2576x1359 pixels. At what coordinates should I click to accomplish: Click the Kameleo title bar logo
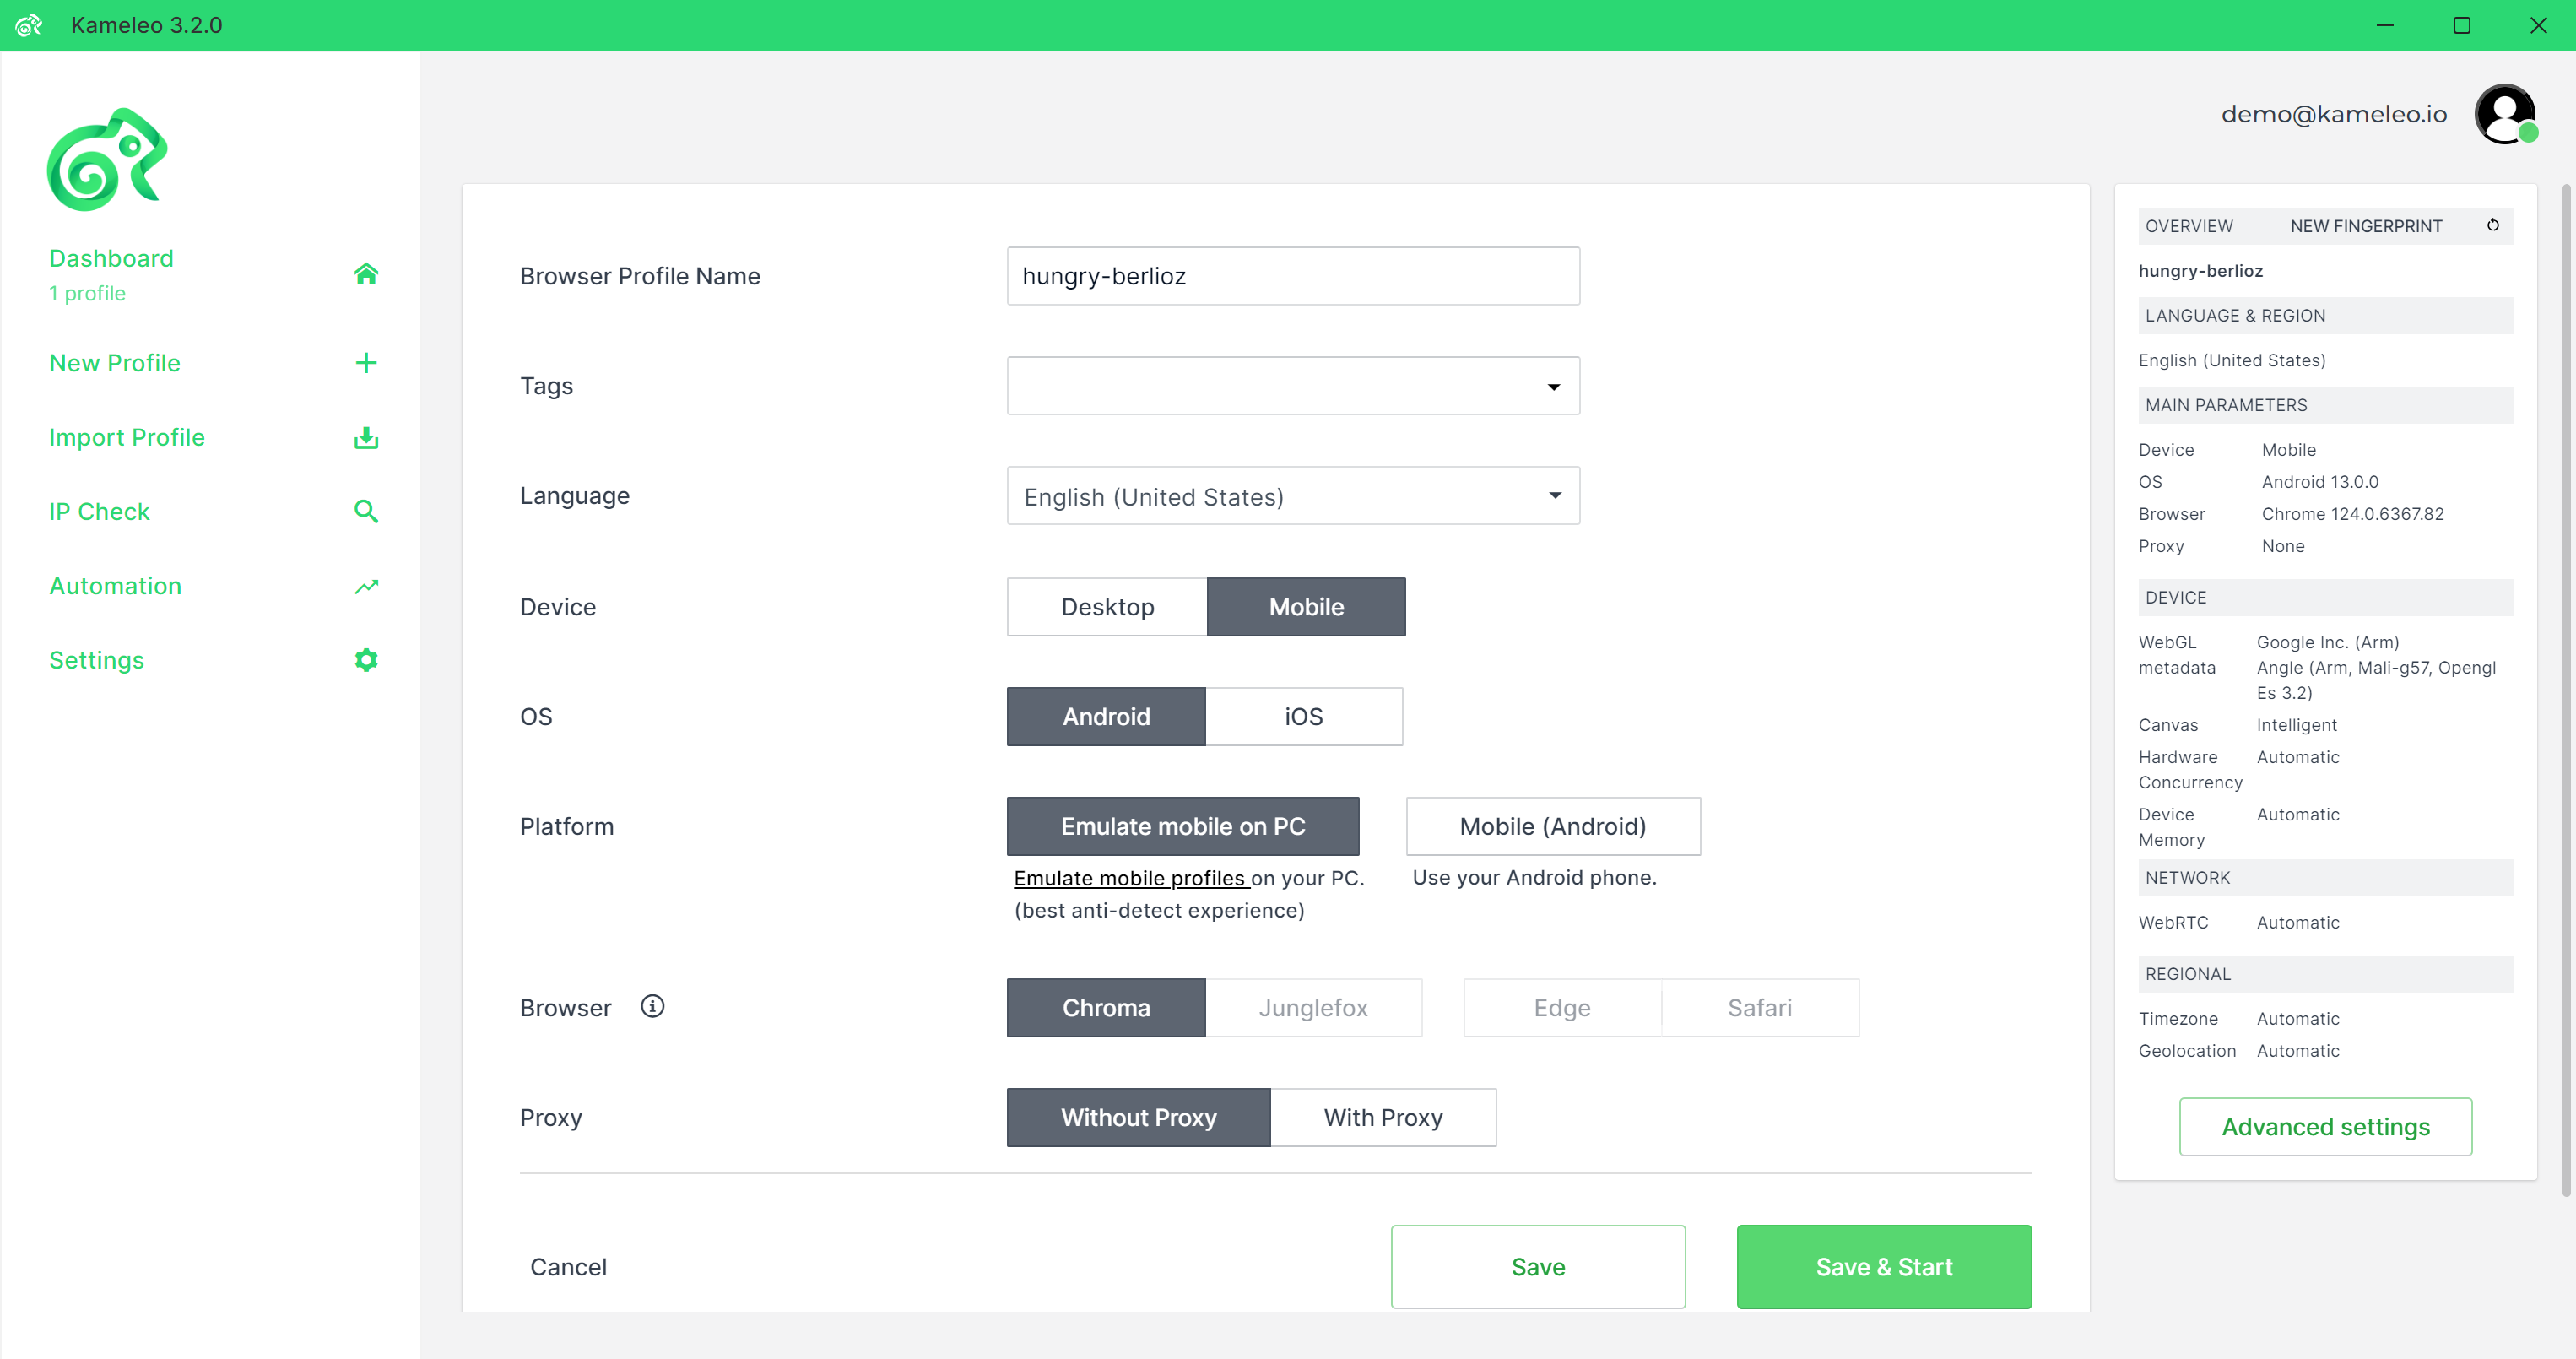tap(29, 25)
